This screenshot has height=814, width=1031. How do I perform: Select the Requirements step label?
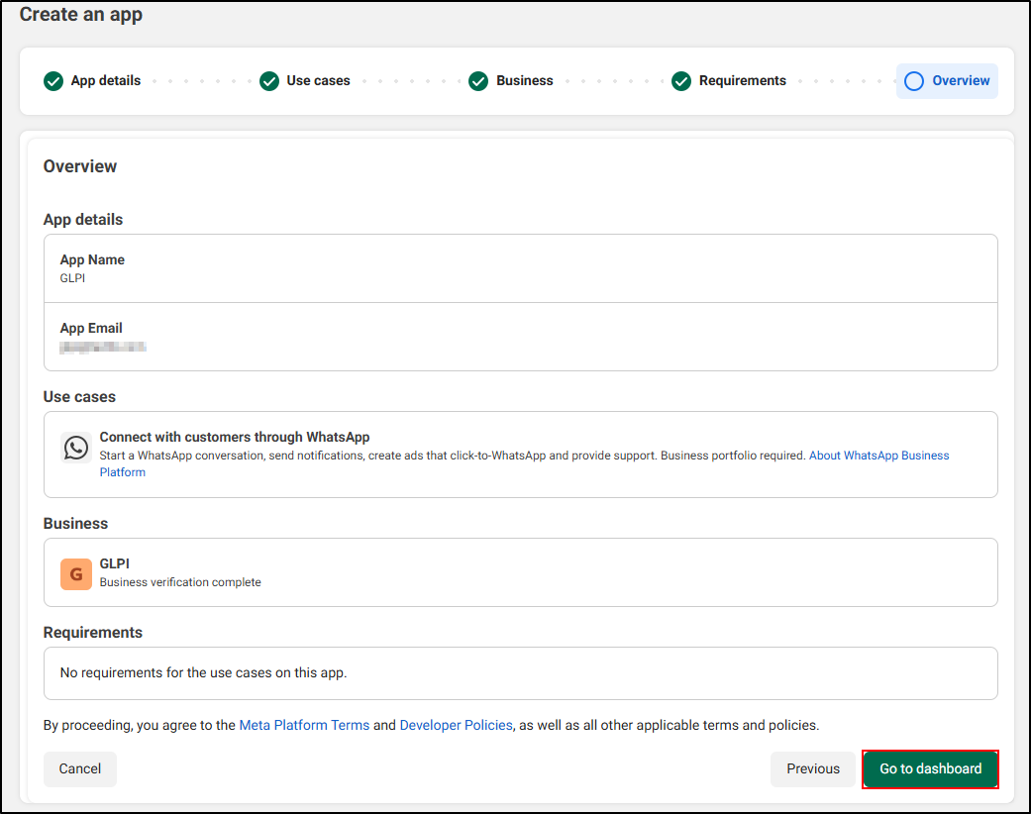742,81
